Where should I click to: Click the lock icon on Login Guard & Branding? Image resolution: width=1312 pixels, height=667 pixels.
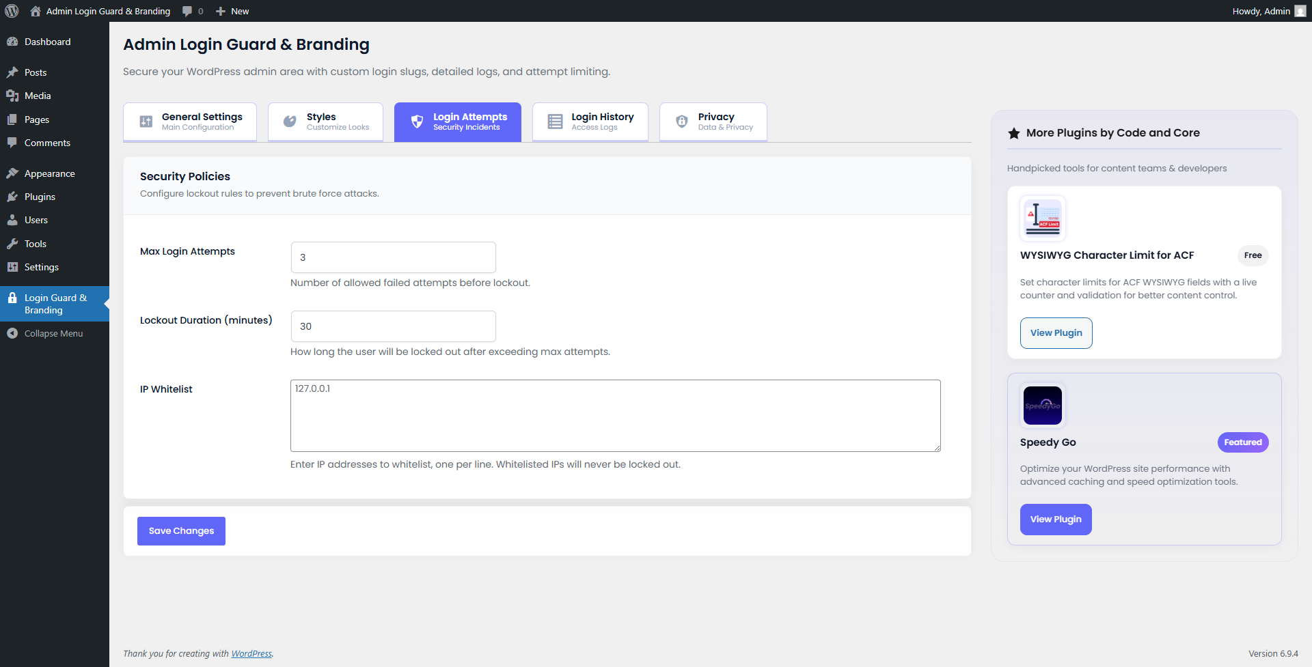pos(12,298)
